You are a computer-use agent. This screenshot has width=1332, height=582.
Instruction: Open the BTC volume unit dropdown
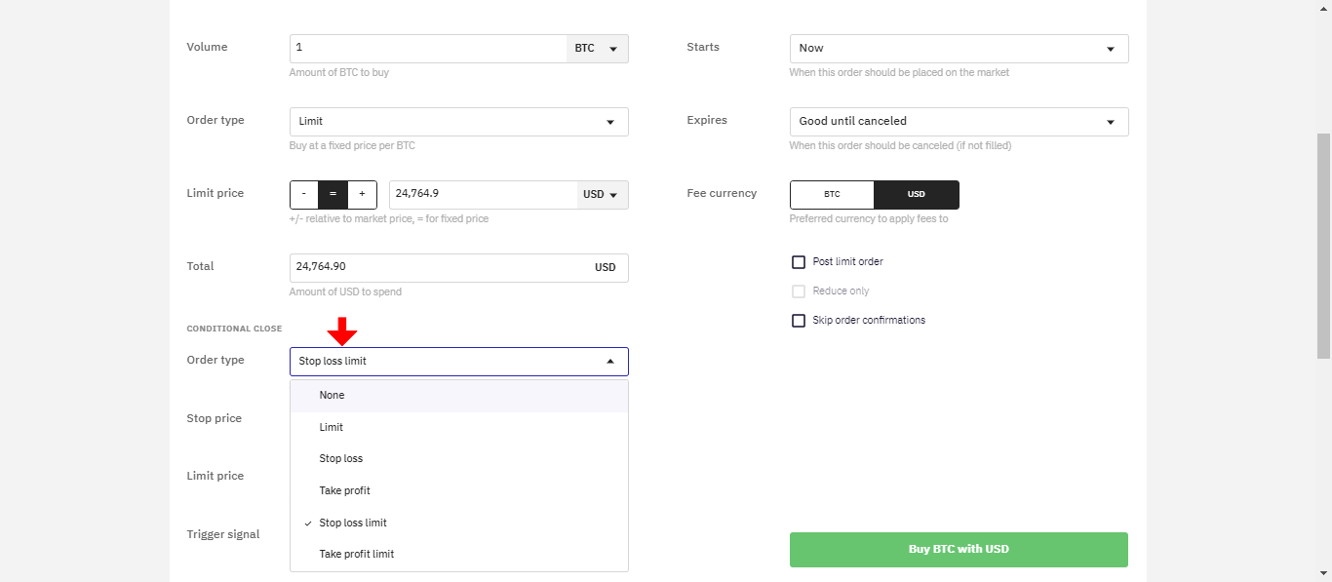coord(598,49)
